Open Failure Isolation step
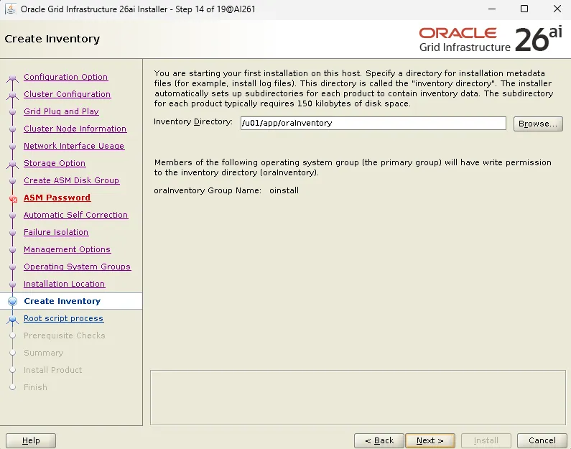Image resolution: width=571 pixels, height=449 pixels. tap(56, 232)
